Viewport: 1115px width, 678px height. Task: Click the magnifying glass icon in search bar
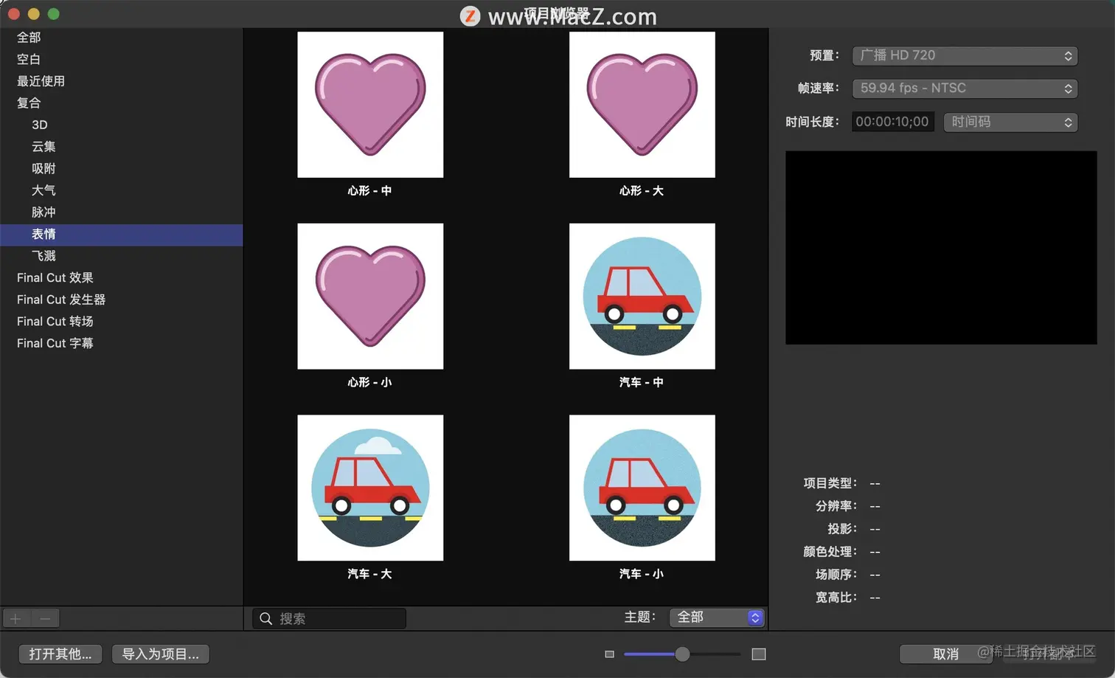click(265, 618)
